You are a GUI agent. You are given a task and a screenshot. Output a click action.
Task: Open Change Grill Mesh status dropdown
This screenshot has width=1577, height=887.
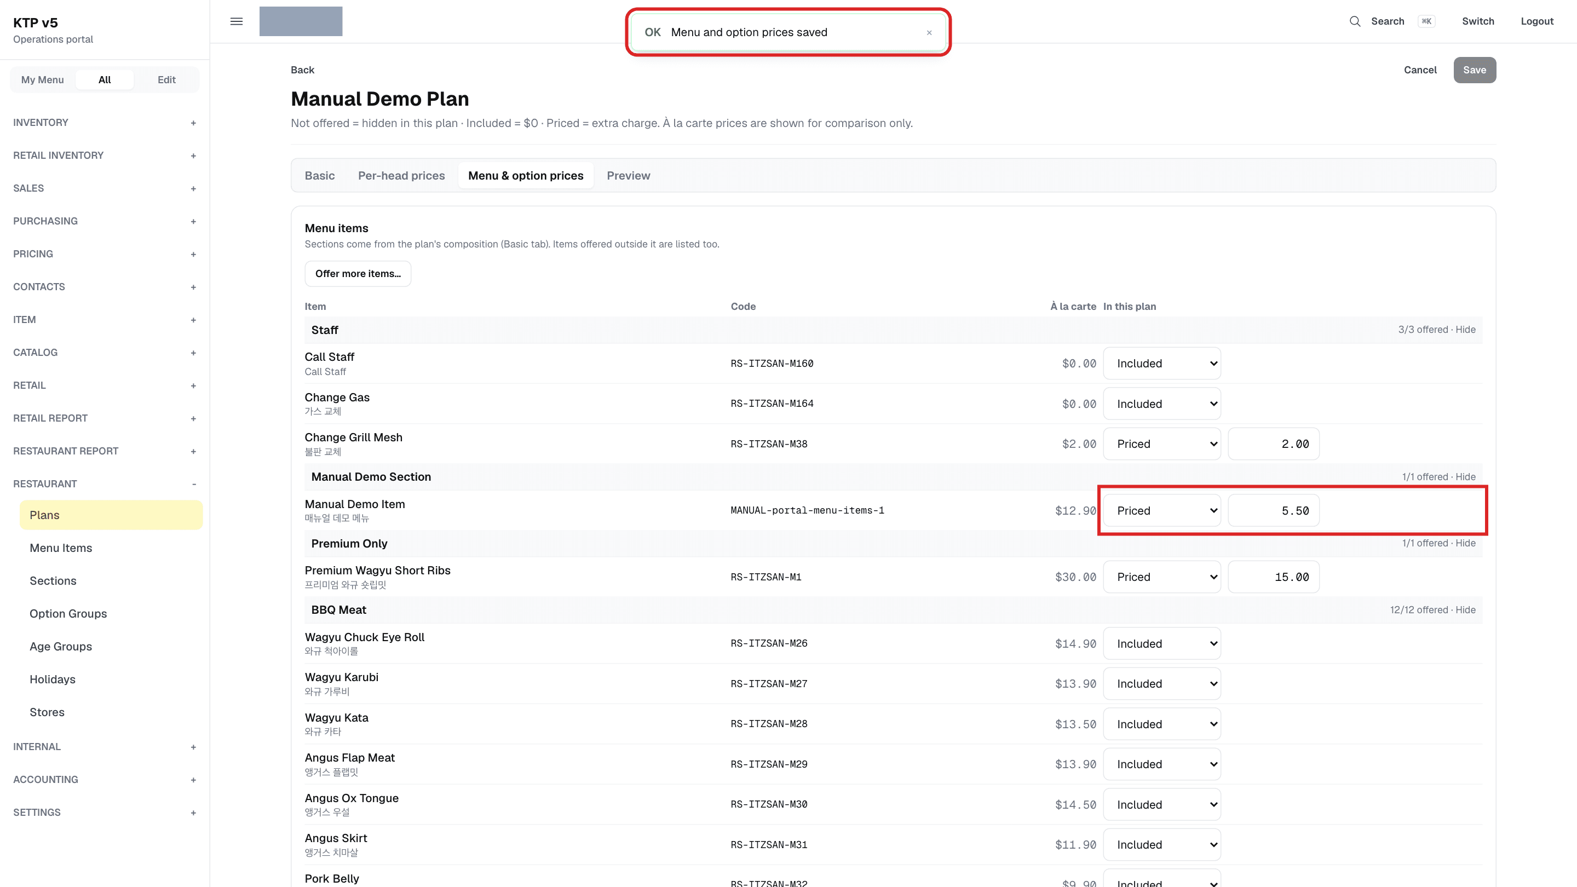pyautogui.click(x=1161, y=444)
